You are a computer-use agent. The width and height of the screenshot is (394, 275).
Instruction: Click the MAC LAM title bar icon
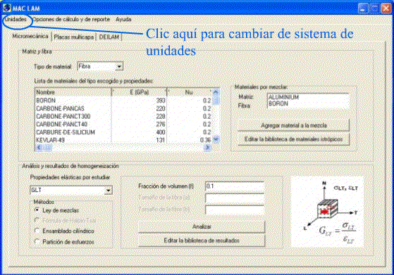coord(7,8)
